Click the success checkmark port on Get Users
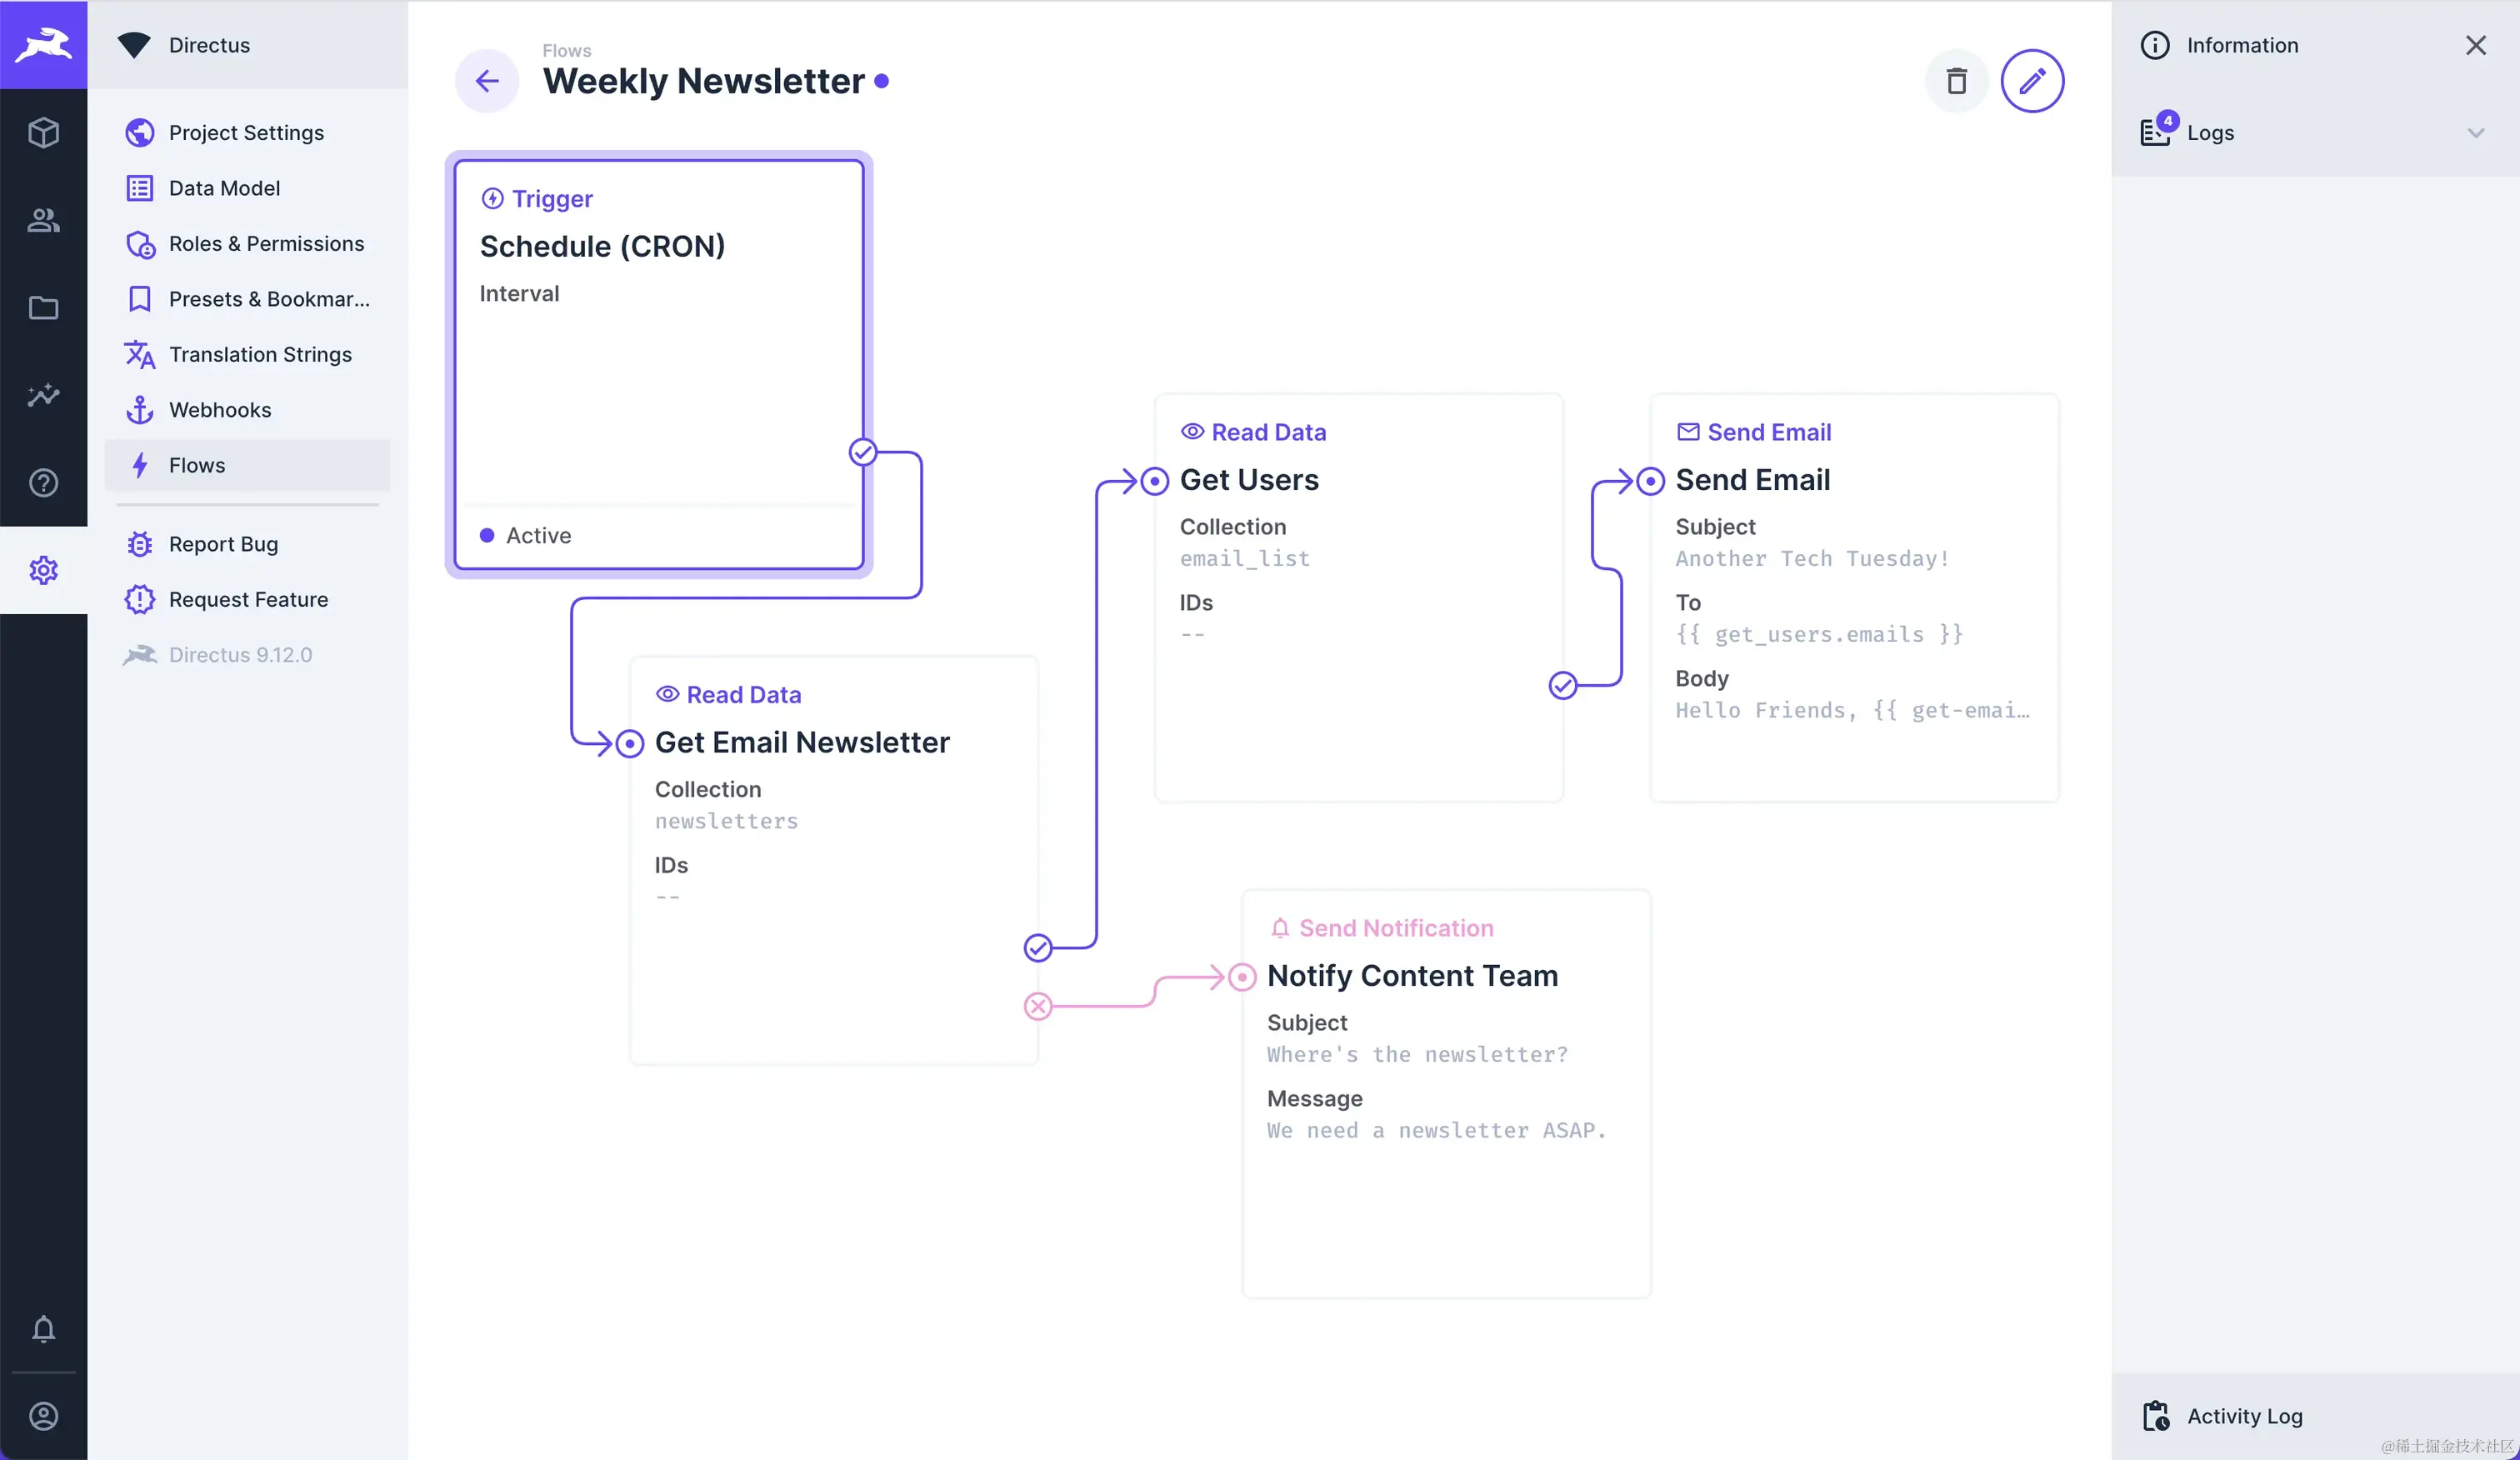Screen dimensions: 2520x1460 (x=1563, y=686)
